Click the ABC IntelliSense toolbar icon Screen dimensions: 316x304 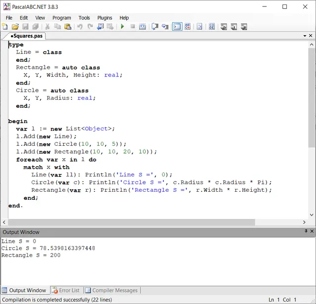[x=188, y=26]
